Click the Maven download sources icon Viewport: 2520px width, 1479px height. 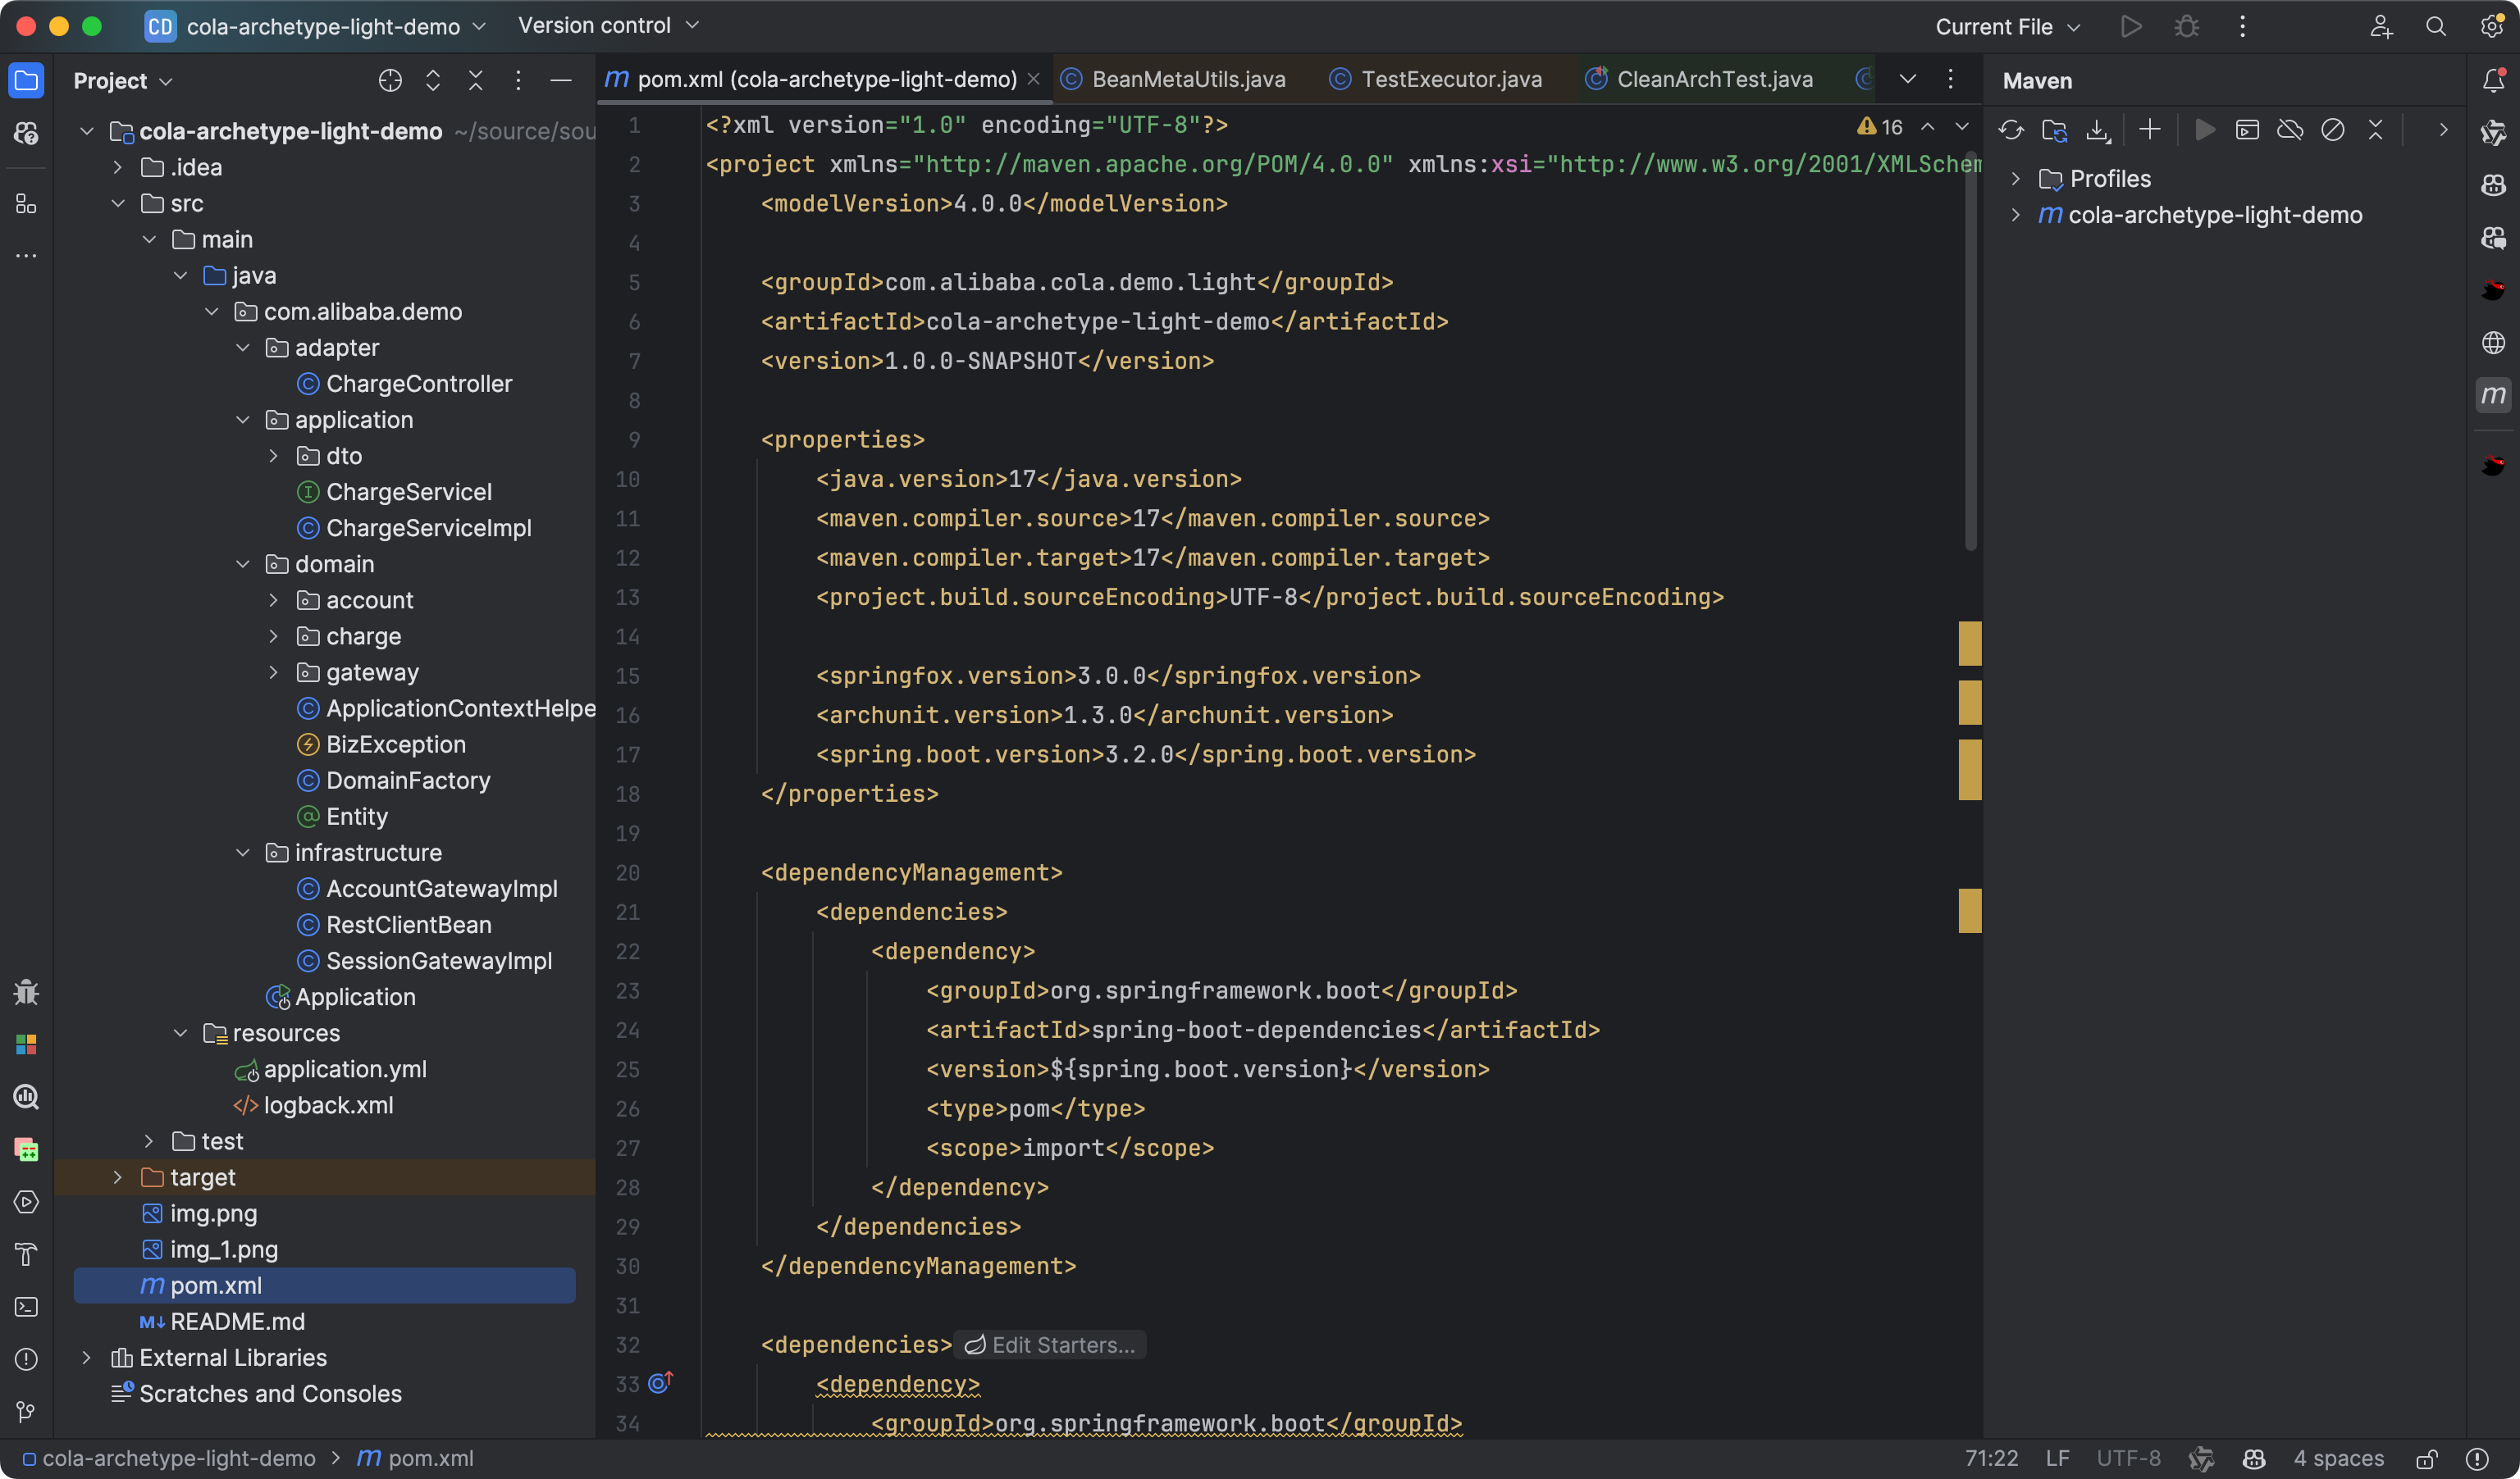pyautogui.click(x=2098, y=130)
